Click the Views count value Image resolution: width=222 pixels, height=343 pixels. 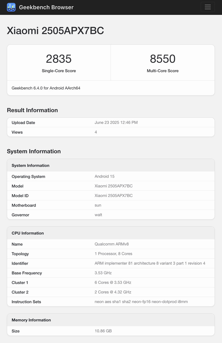coord(96,132)
